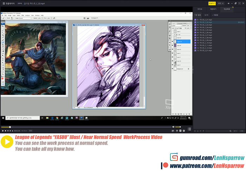The image size is (246, 171).
Task: Click the Photoshop taskbar icon
Action: [x=82, y=118]
